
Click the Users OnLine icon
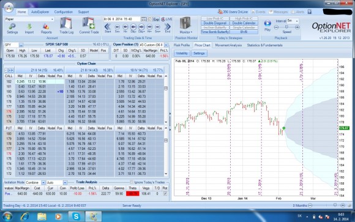pyautogui.click(x=220, y=12)
